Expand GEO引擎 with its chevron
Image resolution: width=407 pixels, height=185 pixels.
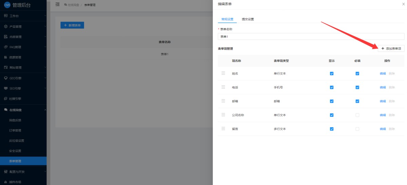coord(45,78)
